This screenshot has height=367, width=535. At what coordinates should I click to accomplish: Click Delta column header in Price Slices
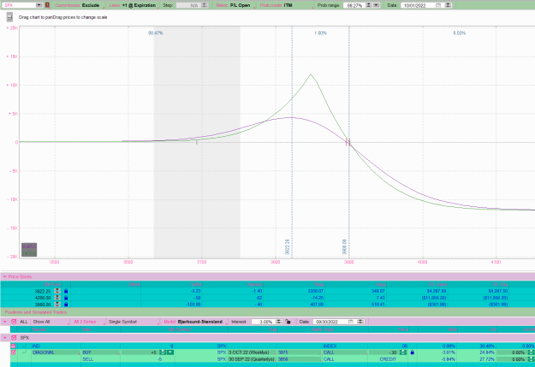point(196,285)
